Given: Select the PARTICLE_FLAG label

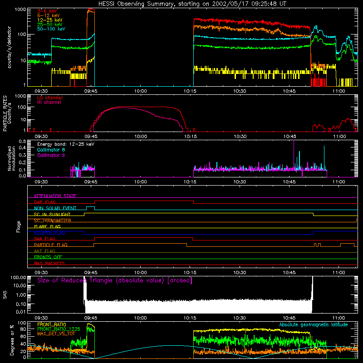Looking at the screenshot, I should click(51, 245).
